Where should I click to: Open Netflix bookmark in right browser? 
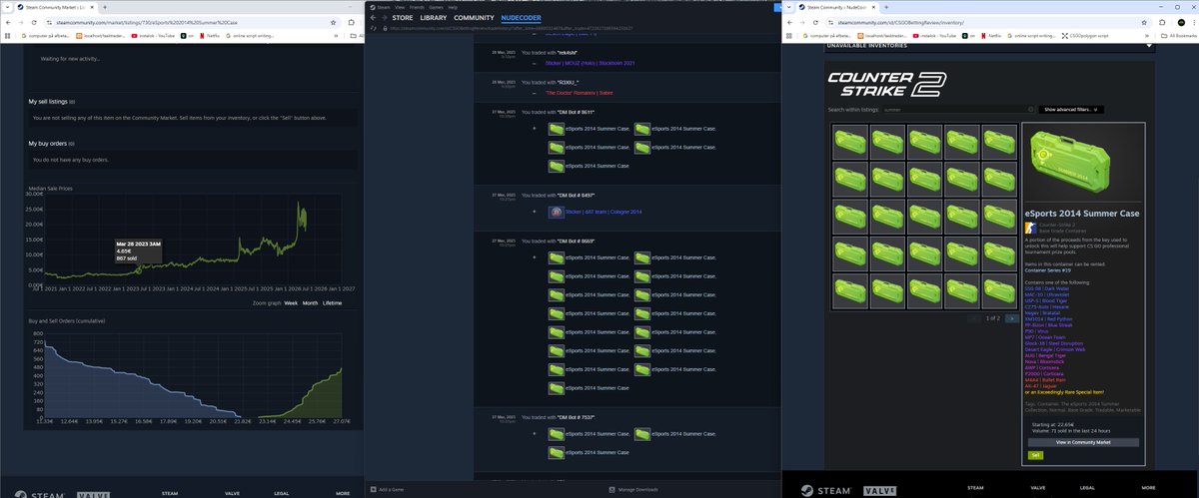click(x=991, y=36)
